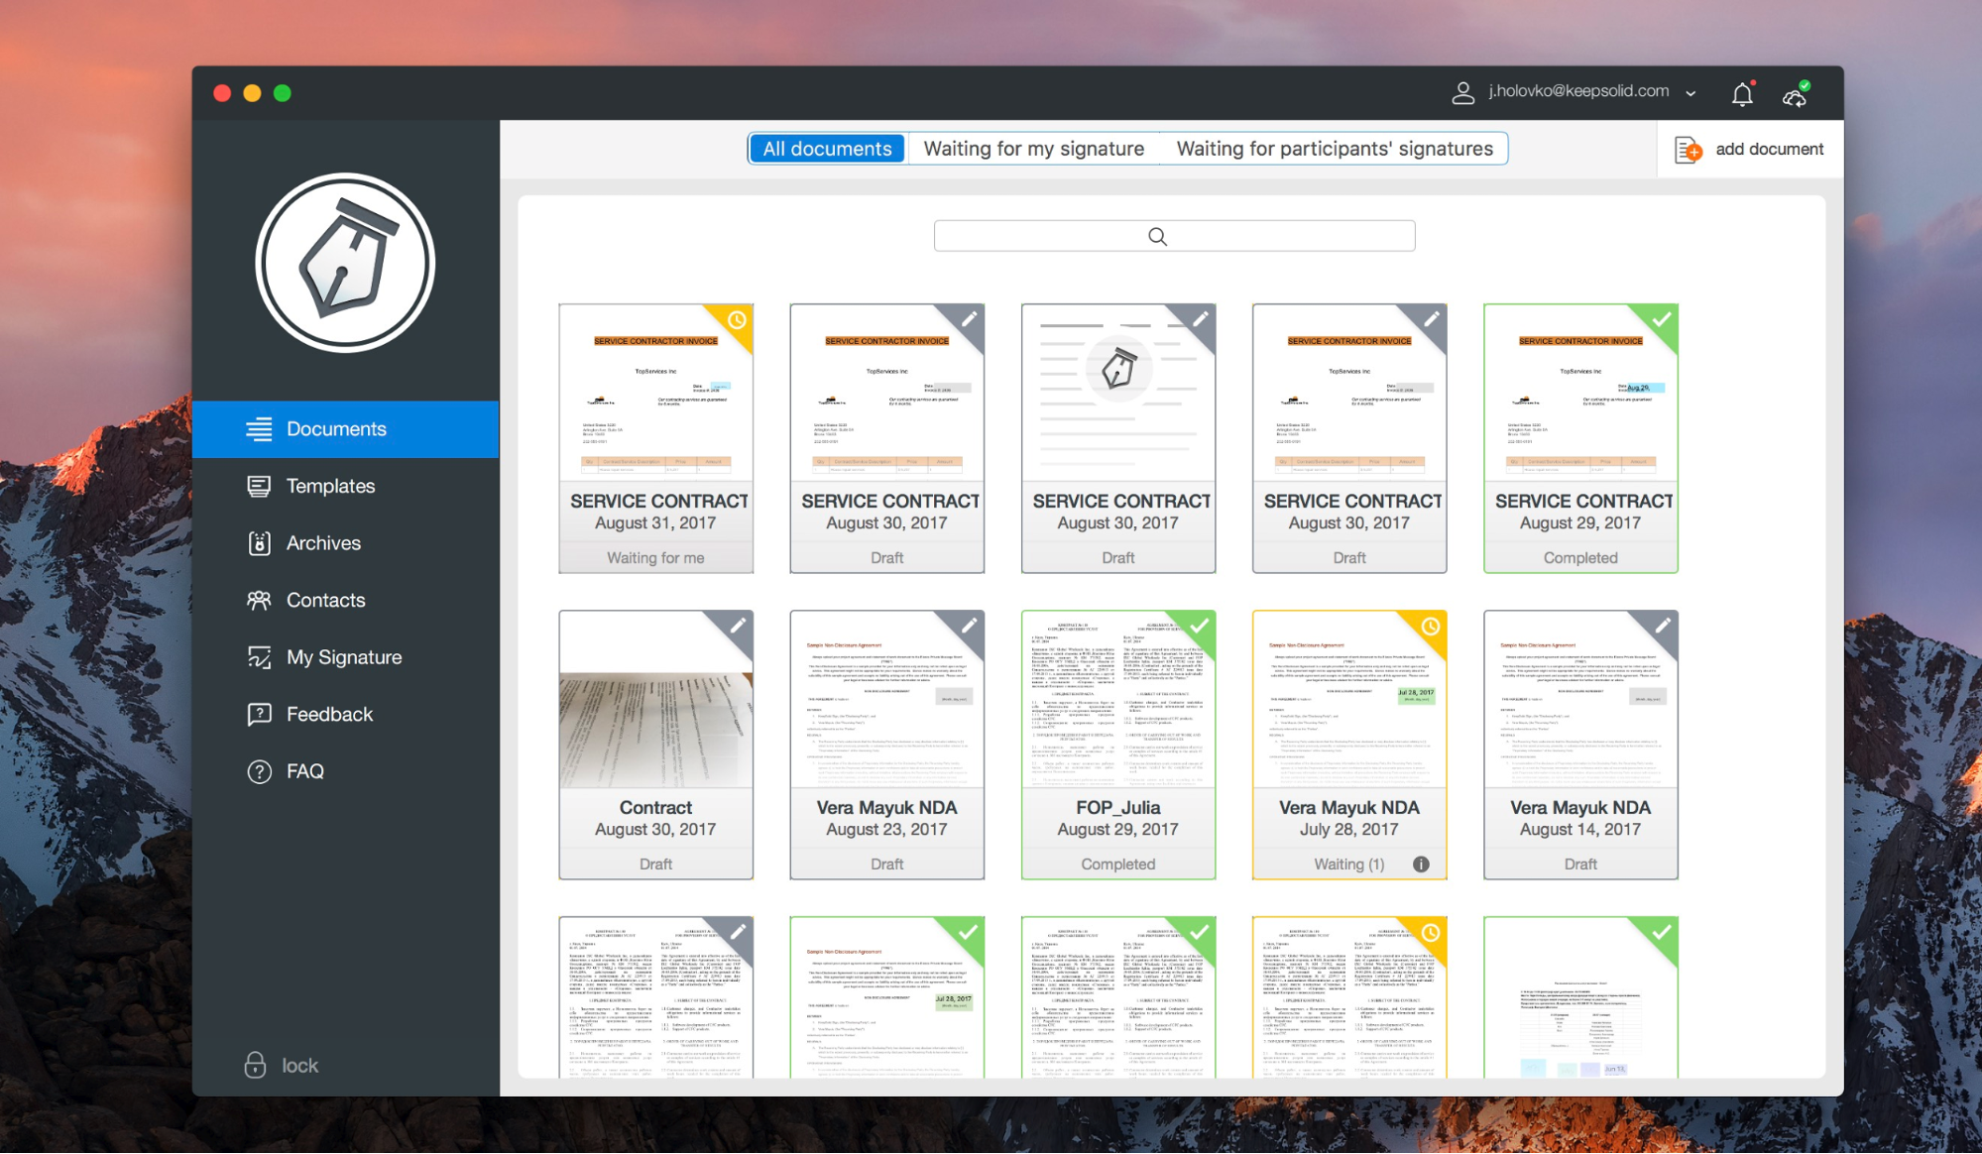Open the FAQ help page
Viewport: 1982px width, 1154px height.
coord(304,771)
